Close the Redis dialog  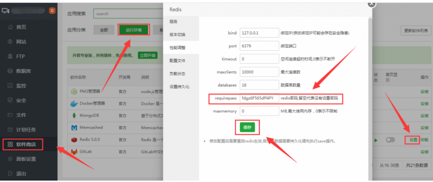(x=372, y=4)
